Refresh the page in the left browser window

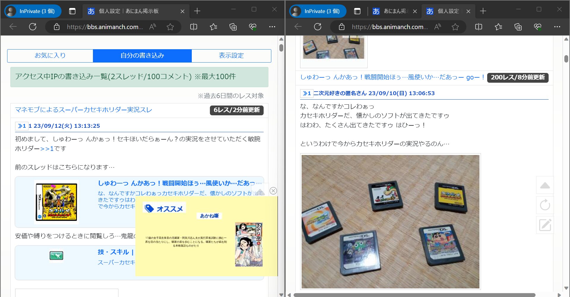pyautogui.click(x=33, y=27)
